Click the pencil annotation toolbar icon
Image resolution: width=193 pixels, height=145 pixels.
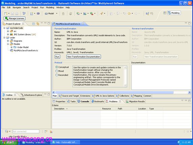tap(102, 14)
